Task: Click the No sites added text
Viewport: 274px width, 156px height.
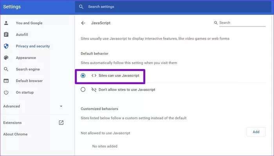Action: [x=105, y=146]
